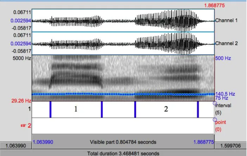Select the interval tier number 1 label

[29, 109]
